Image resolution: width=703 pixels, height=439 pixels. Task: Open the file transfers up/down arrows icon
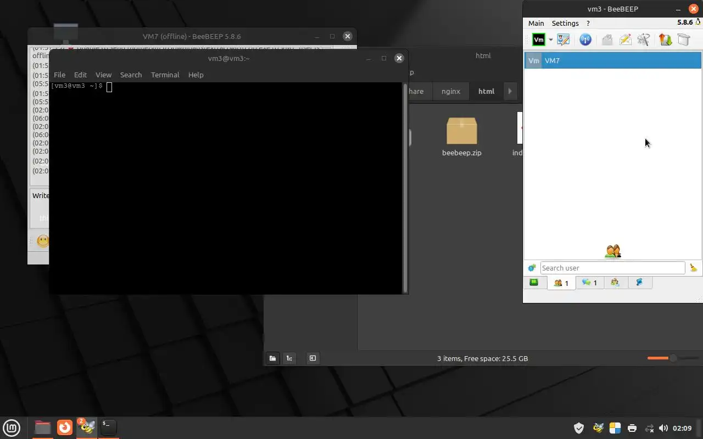coord(665,40)
